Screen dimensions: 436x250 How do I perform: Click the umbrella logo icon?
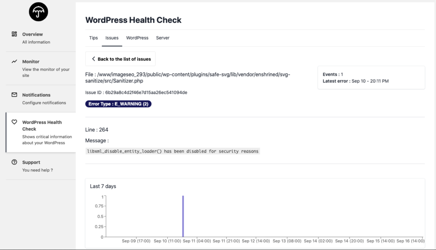coord(38,12)
